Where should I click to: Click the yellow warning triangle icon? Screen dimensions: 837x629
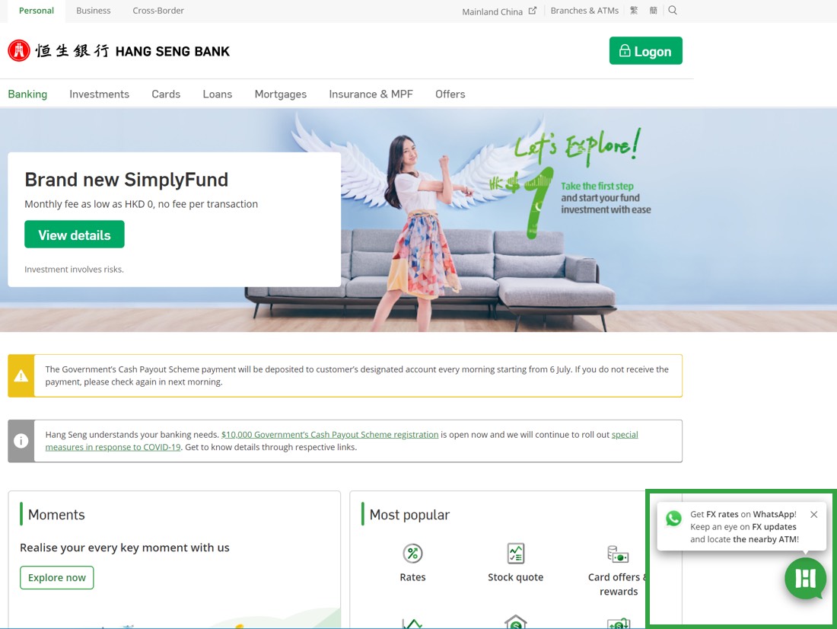[21, 375]
